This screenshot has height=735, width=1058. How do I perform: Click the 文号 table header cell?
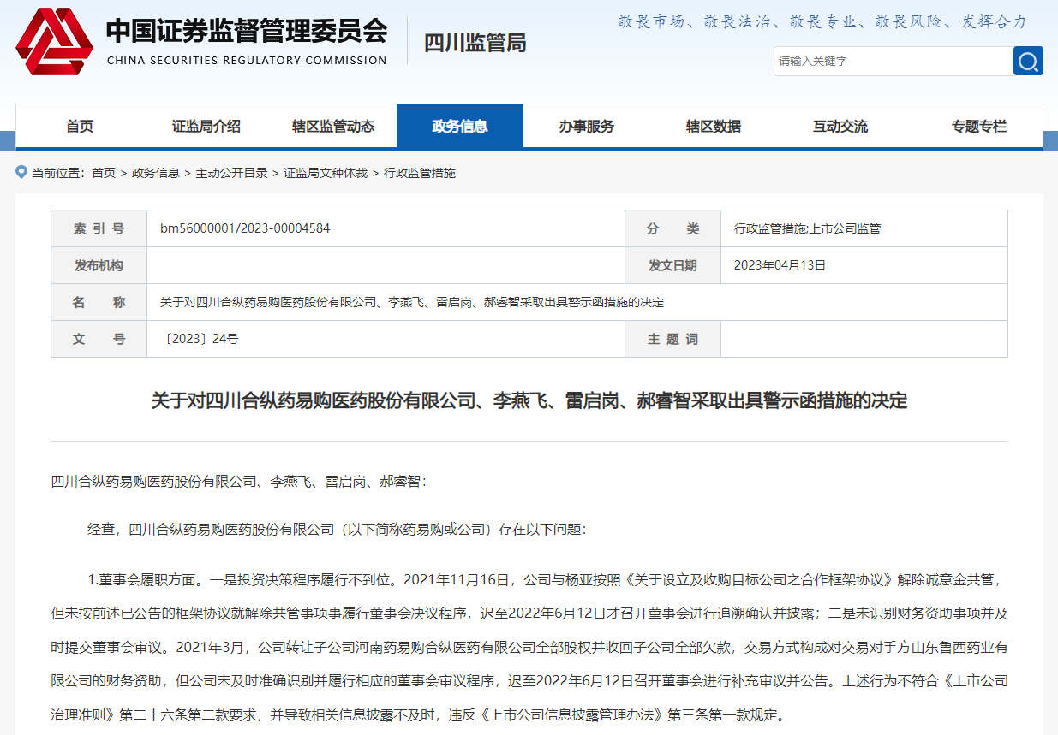point(99,339)
